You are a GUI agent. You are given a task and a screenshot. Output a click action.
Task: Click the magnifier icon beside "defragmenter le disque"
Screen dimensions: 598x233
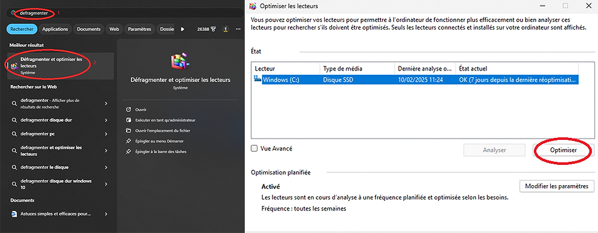[x=14, y=168]
